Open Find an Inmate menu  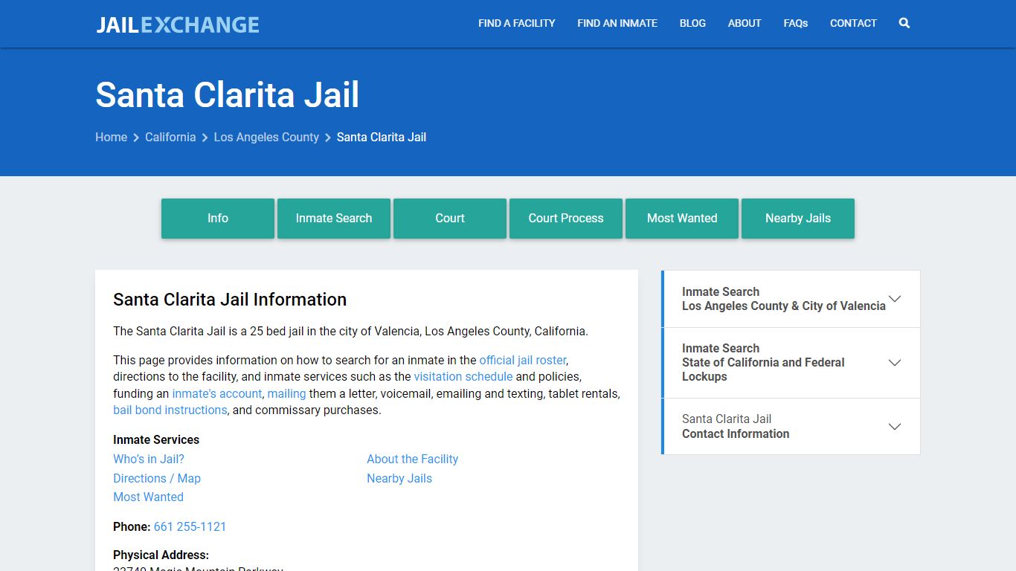617,23
